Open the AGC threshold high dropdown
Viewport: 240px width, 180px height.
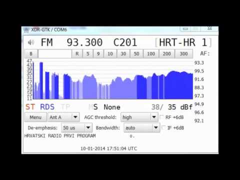(x=139, y=117)
